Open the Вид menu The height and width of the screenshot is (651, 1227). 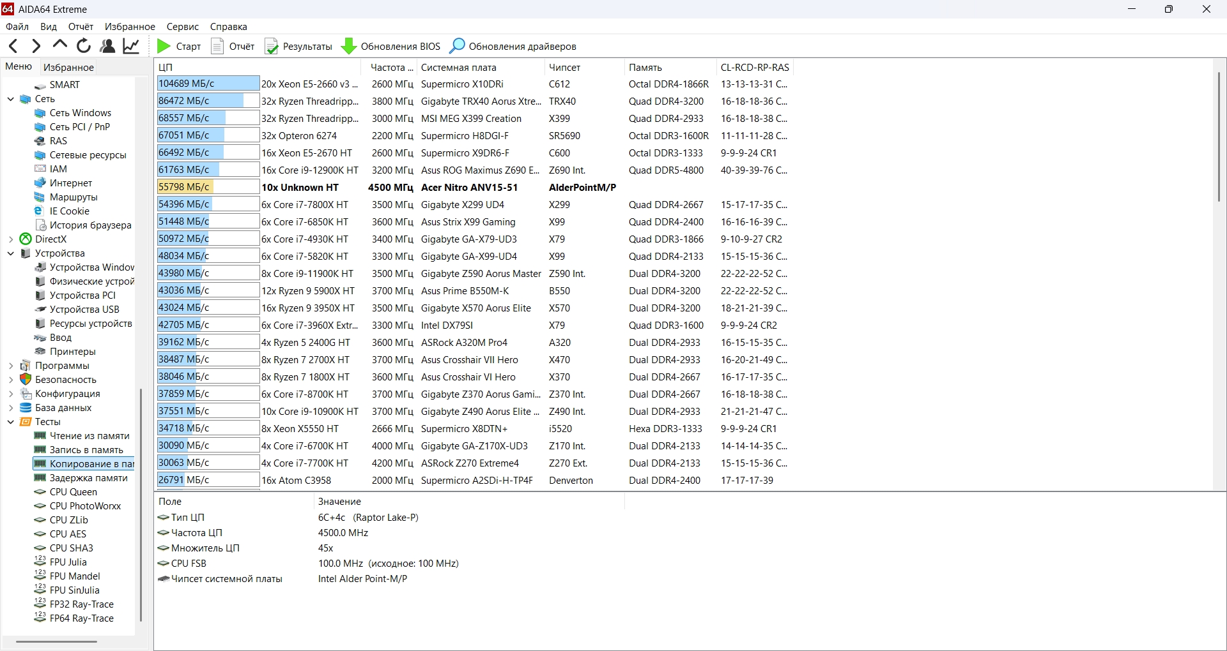click(49, 27)
